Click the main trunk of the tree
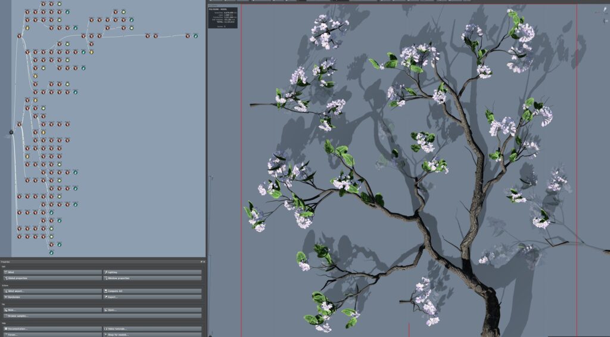 [x=491, y=312]
